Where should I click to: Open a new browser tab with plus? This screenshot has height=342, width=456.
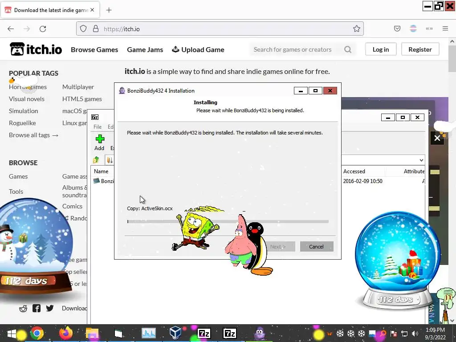point(109,10)
